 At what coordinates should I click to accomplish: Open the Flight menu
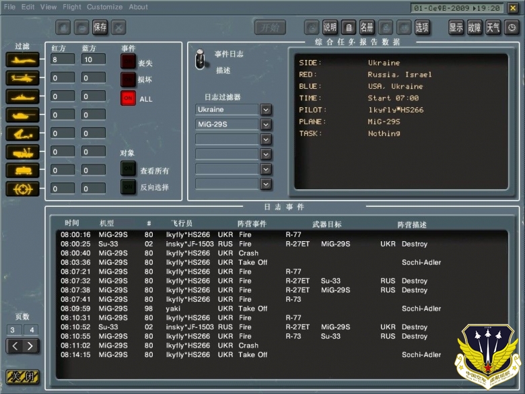click(x=71, y=7)
